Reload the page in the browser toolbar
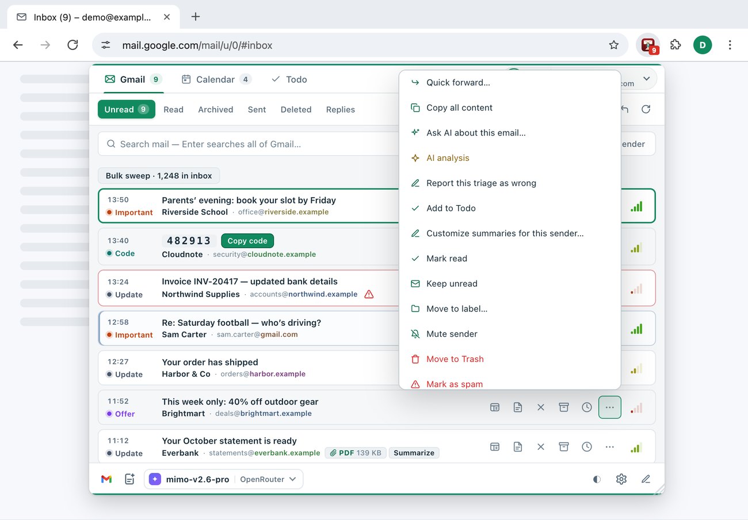Viewport: 748px width, 520px height. 72,45
